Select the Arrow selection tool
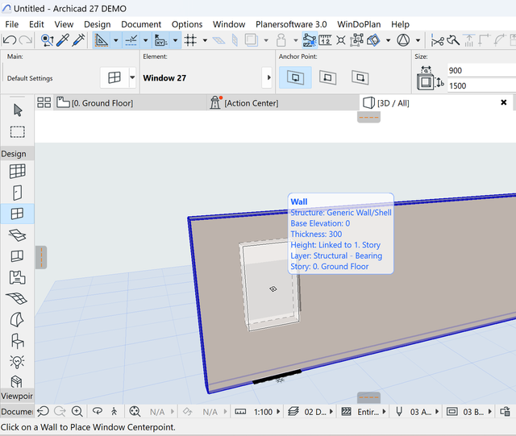 pyautogui.click(x=17, y=110)
